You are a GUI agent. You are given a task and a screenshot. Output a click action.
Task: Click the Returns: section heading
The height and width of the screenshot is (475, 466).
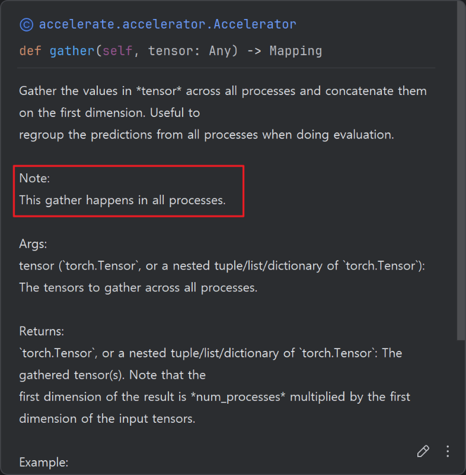coord(41,331)
